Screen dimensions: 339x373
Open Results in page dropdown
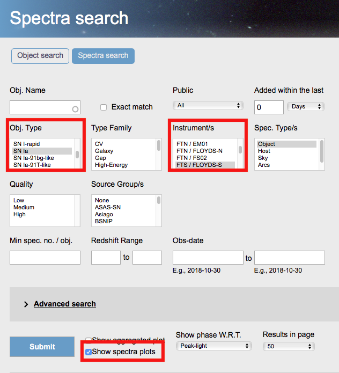tap(289, 346)
